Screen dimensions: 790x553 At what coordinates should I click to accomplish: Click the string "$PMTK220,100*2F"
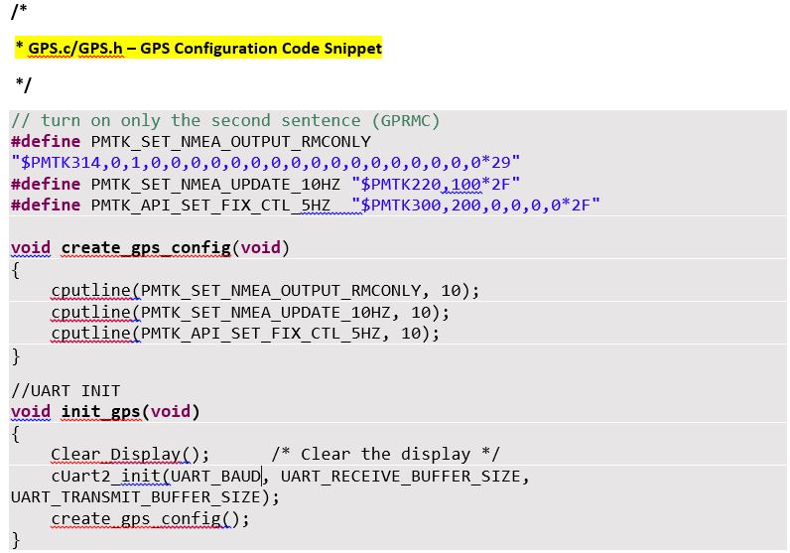[436, 184]
